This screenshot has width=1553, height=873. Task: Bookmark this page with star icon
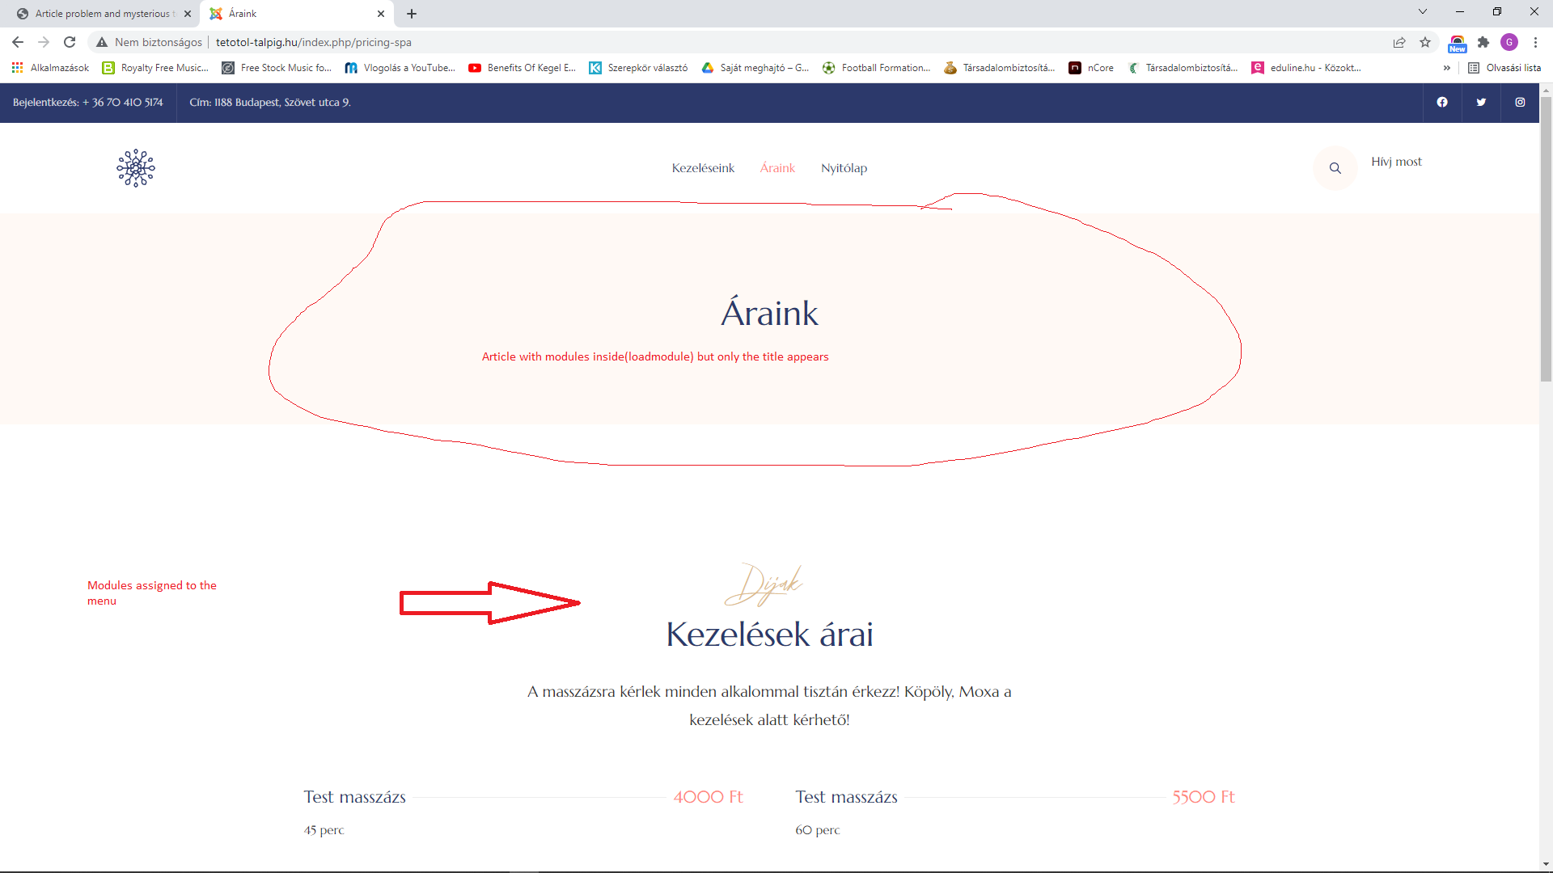(1425, 42)
